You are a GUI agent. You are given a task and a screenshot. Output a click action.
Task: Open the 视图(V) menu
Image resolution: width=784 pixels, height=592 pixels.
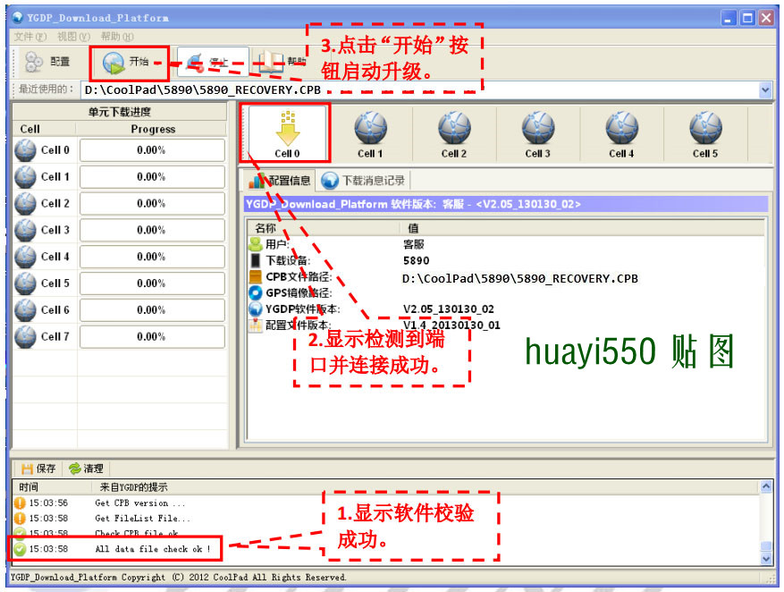click(73, 37)
